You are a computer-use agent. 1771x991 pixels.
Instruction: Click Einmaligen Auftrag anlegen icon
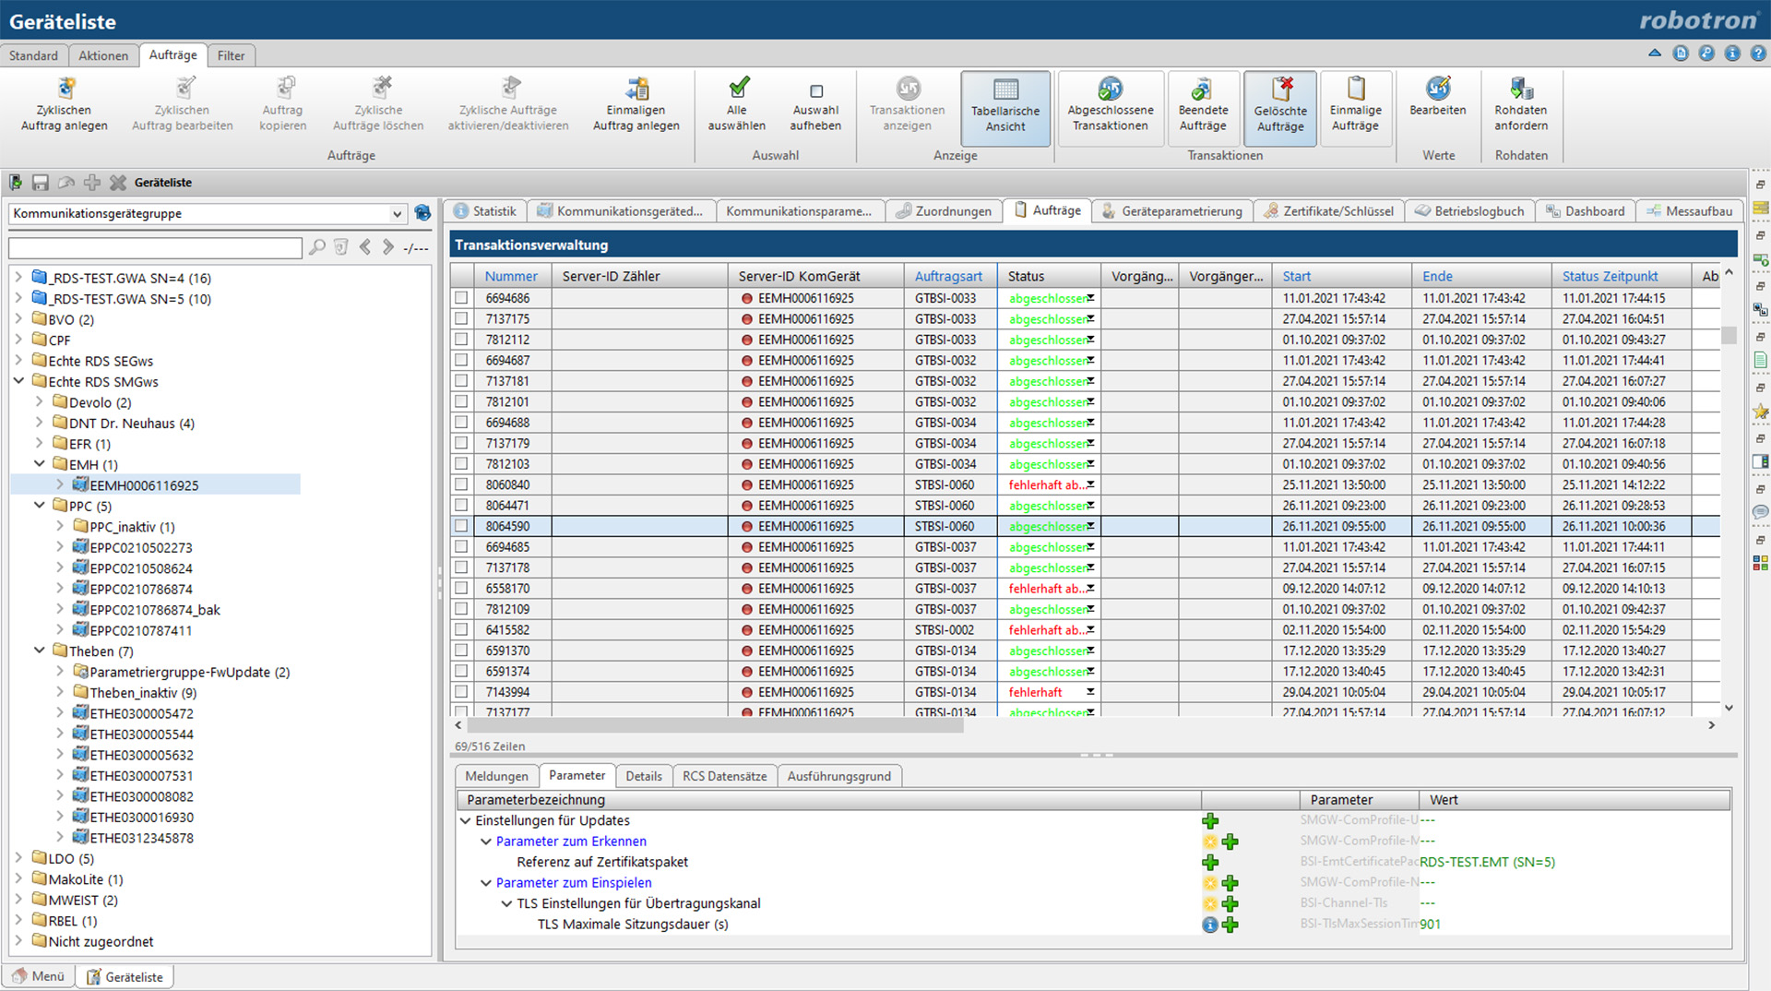pyautogui.click(x=636, y=89)
